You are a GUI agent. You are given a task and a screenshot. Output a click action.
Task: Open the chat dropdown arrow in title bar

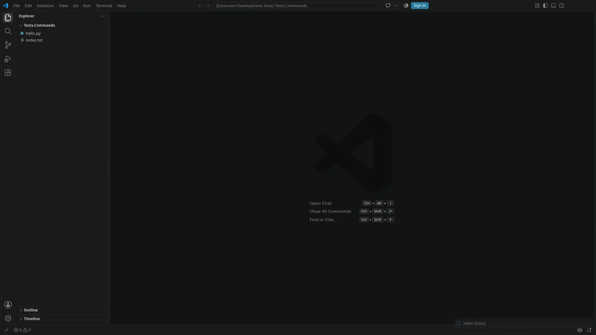pos(395,6)
